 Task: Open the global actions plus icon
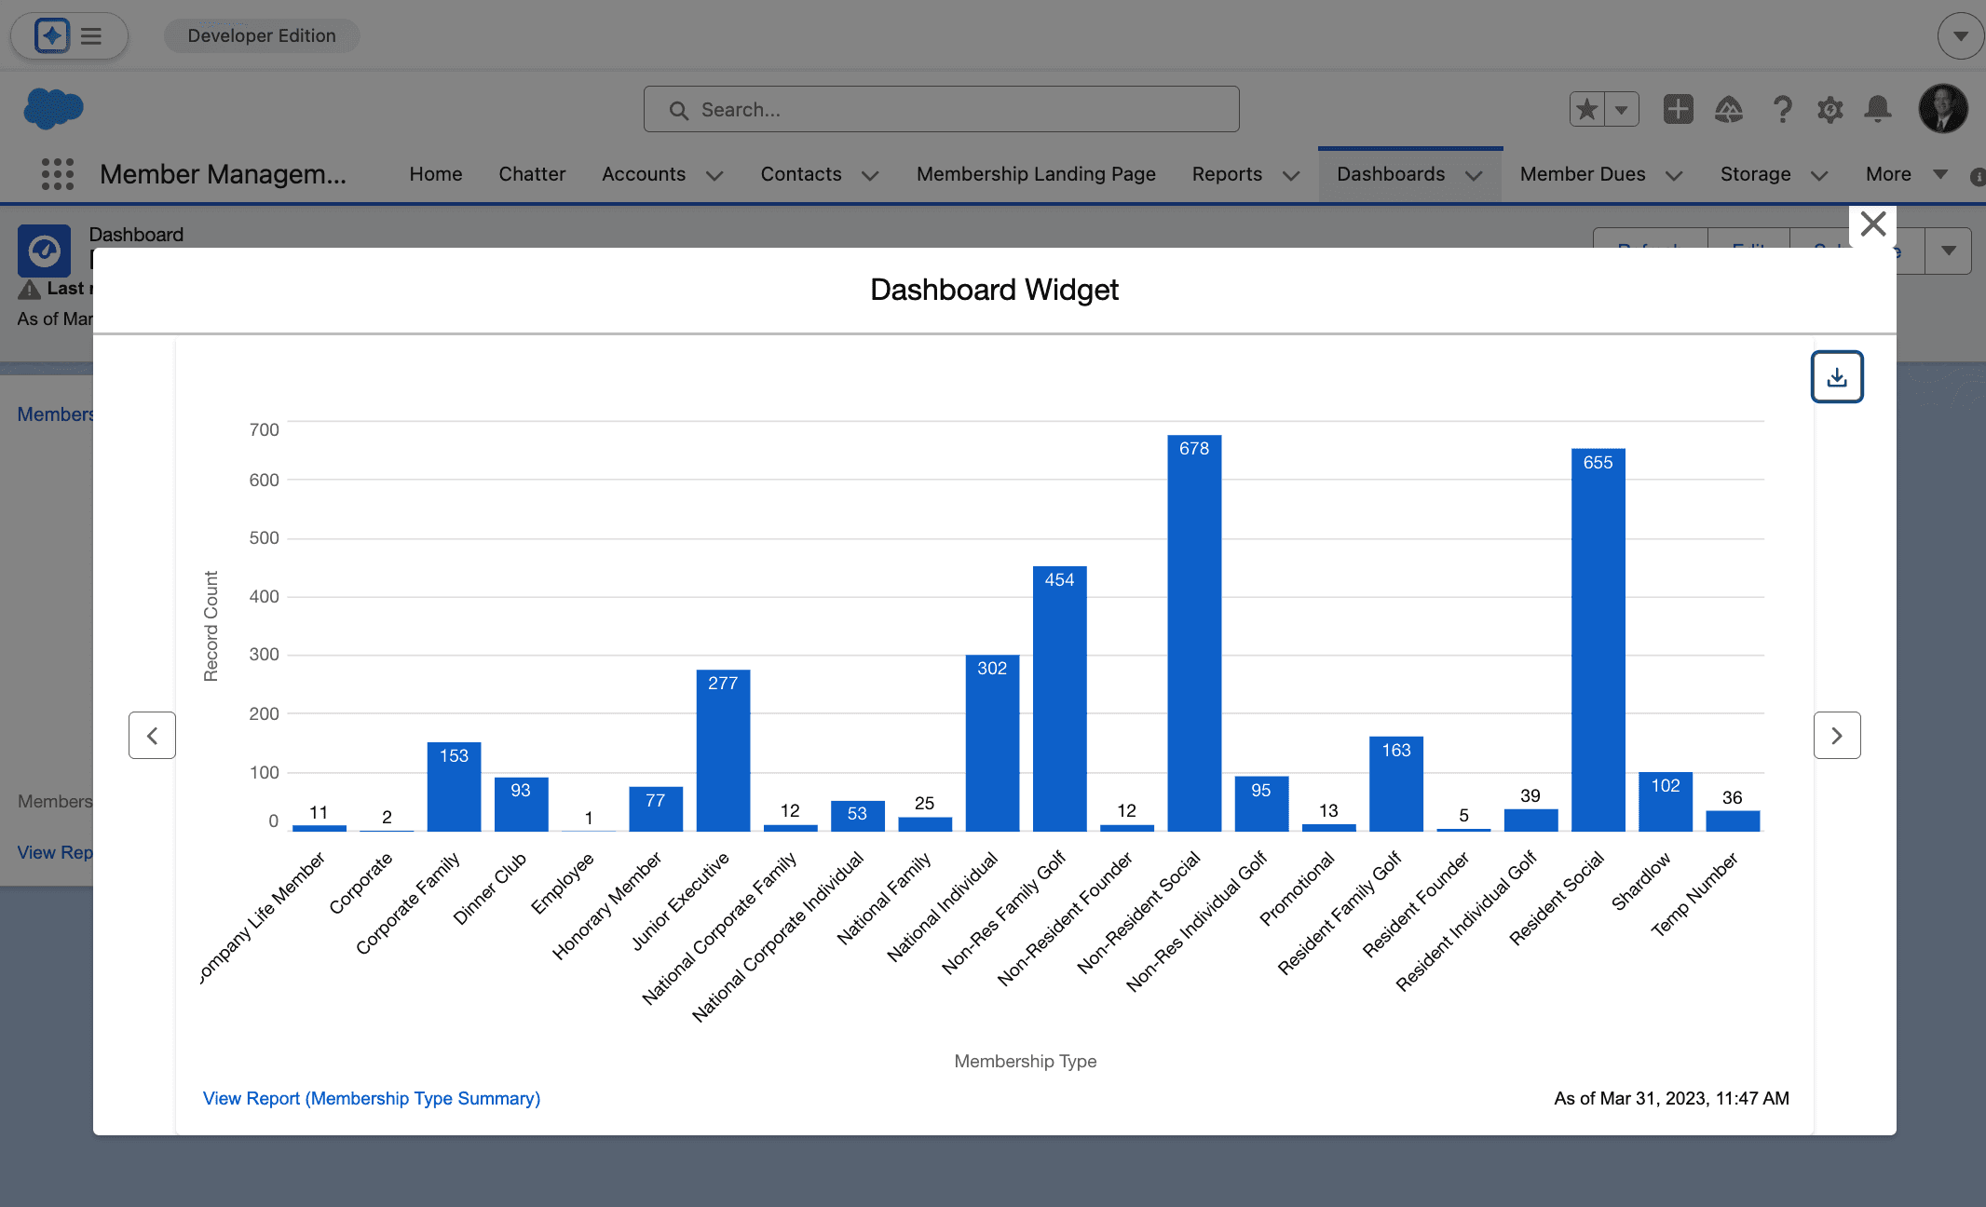click(1678, 110)
